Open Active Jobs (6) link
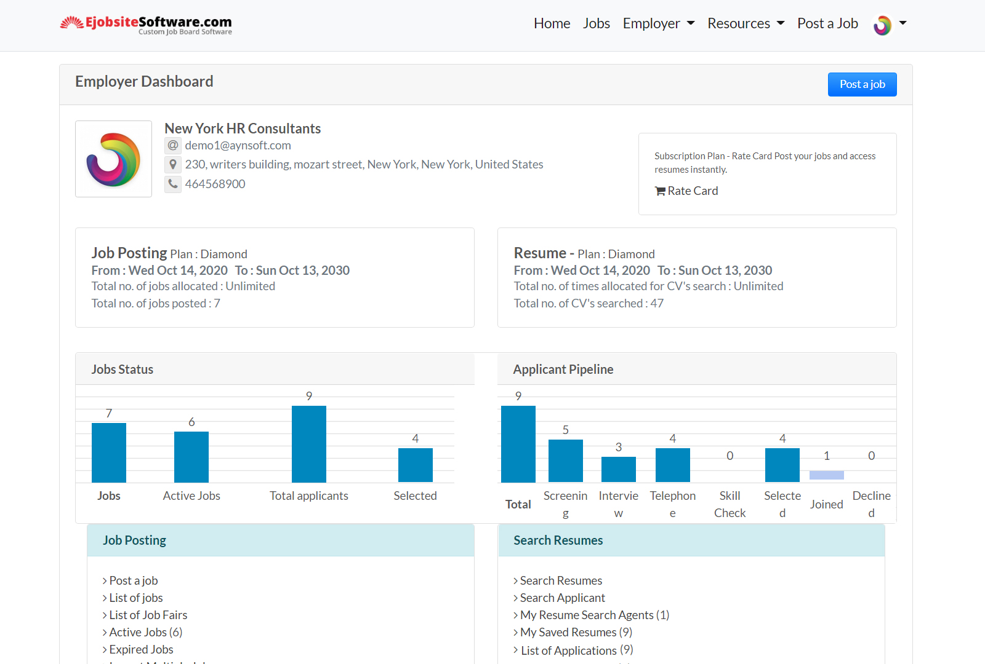The width and height of the screenshot is (985, 664). click(x=146, y=632)
